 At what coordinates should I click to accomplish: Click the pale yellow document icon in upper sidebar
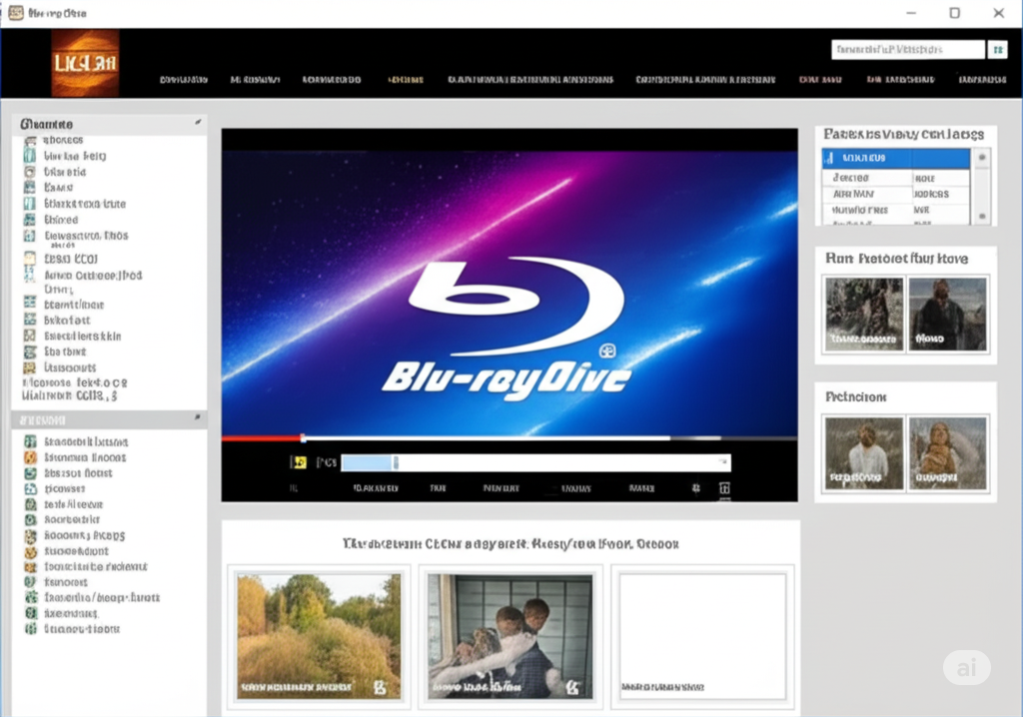(x=30, y=259)
